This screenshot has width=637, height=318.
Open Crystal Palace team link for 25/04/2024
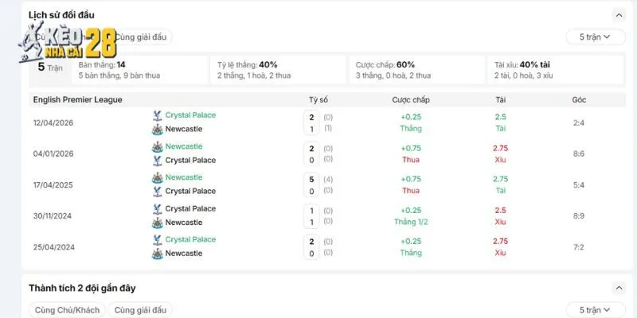(x=190, y=240)
